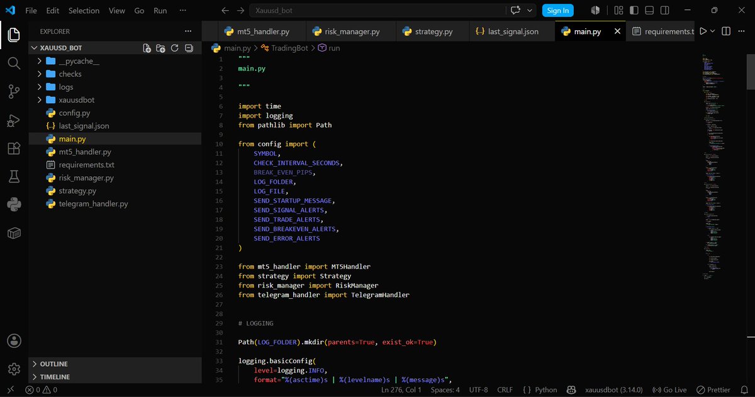Image resolution: width=755 pixels, height=397 pixels.
Task: Open the View menu
Action: tap(116, 11)
